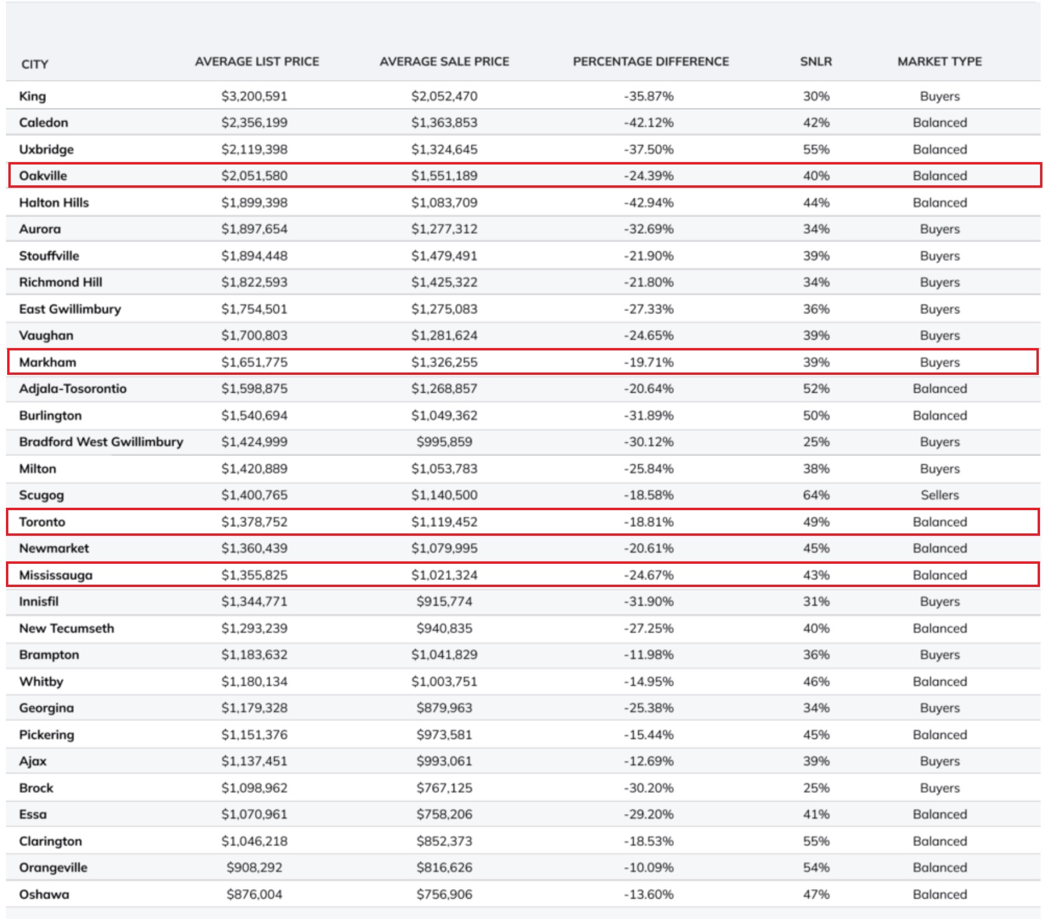Click Scugog's Sellers market type

point(939,495)
